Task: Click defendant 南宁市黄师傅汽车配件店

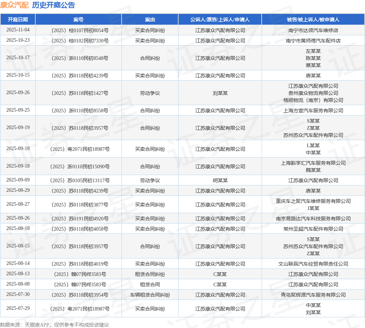Action: click(x=313, y=41)
